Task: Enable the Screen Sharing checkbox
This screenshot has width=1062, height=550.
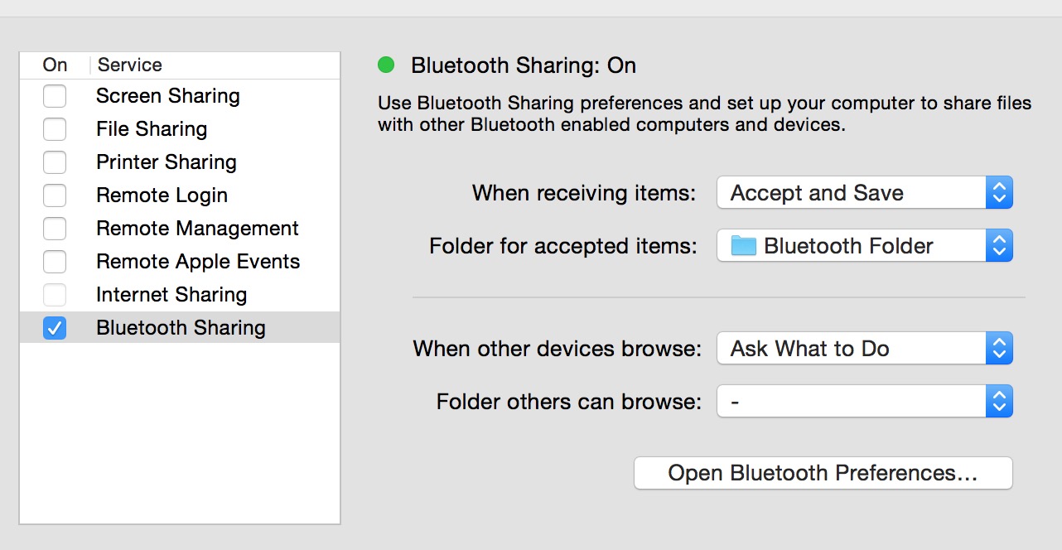Action: tap(55, 96)
